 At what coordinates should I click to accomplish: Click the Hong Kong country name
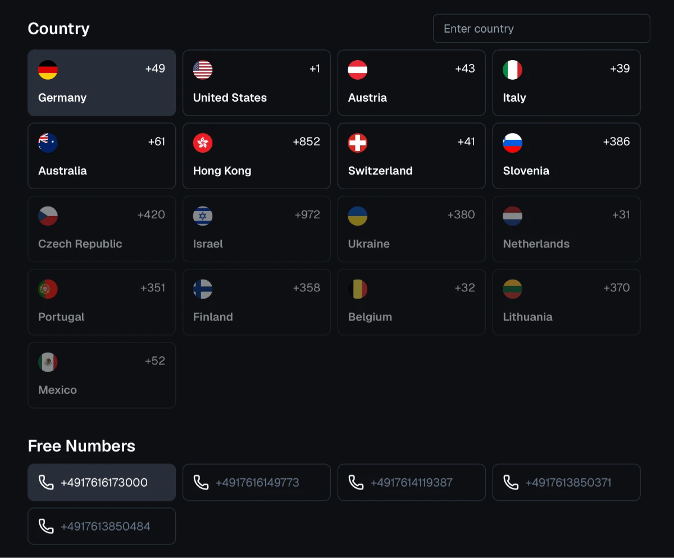[222, 171]
